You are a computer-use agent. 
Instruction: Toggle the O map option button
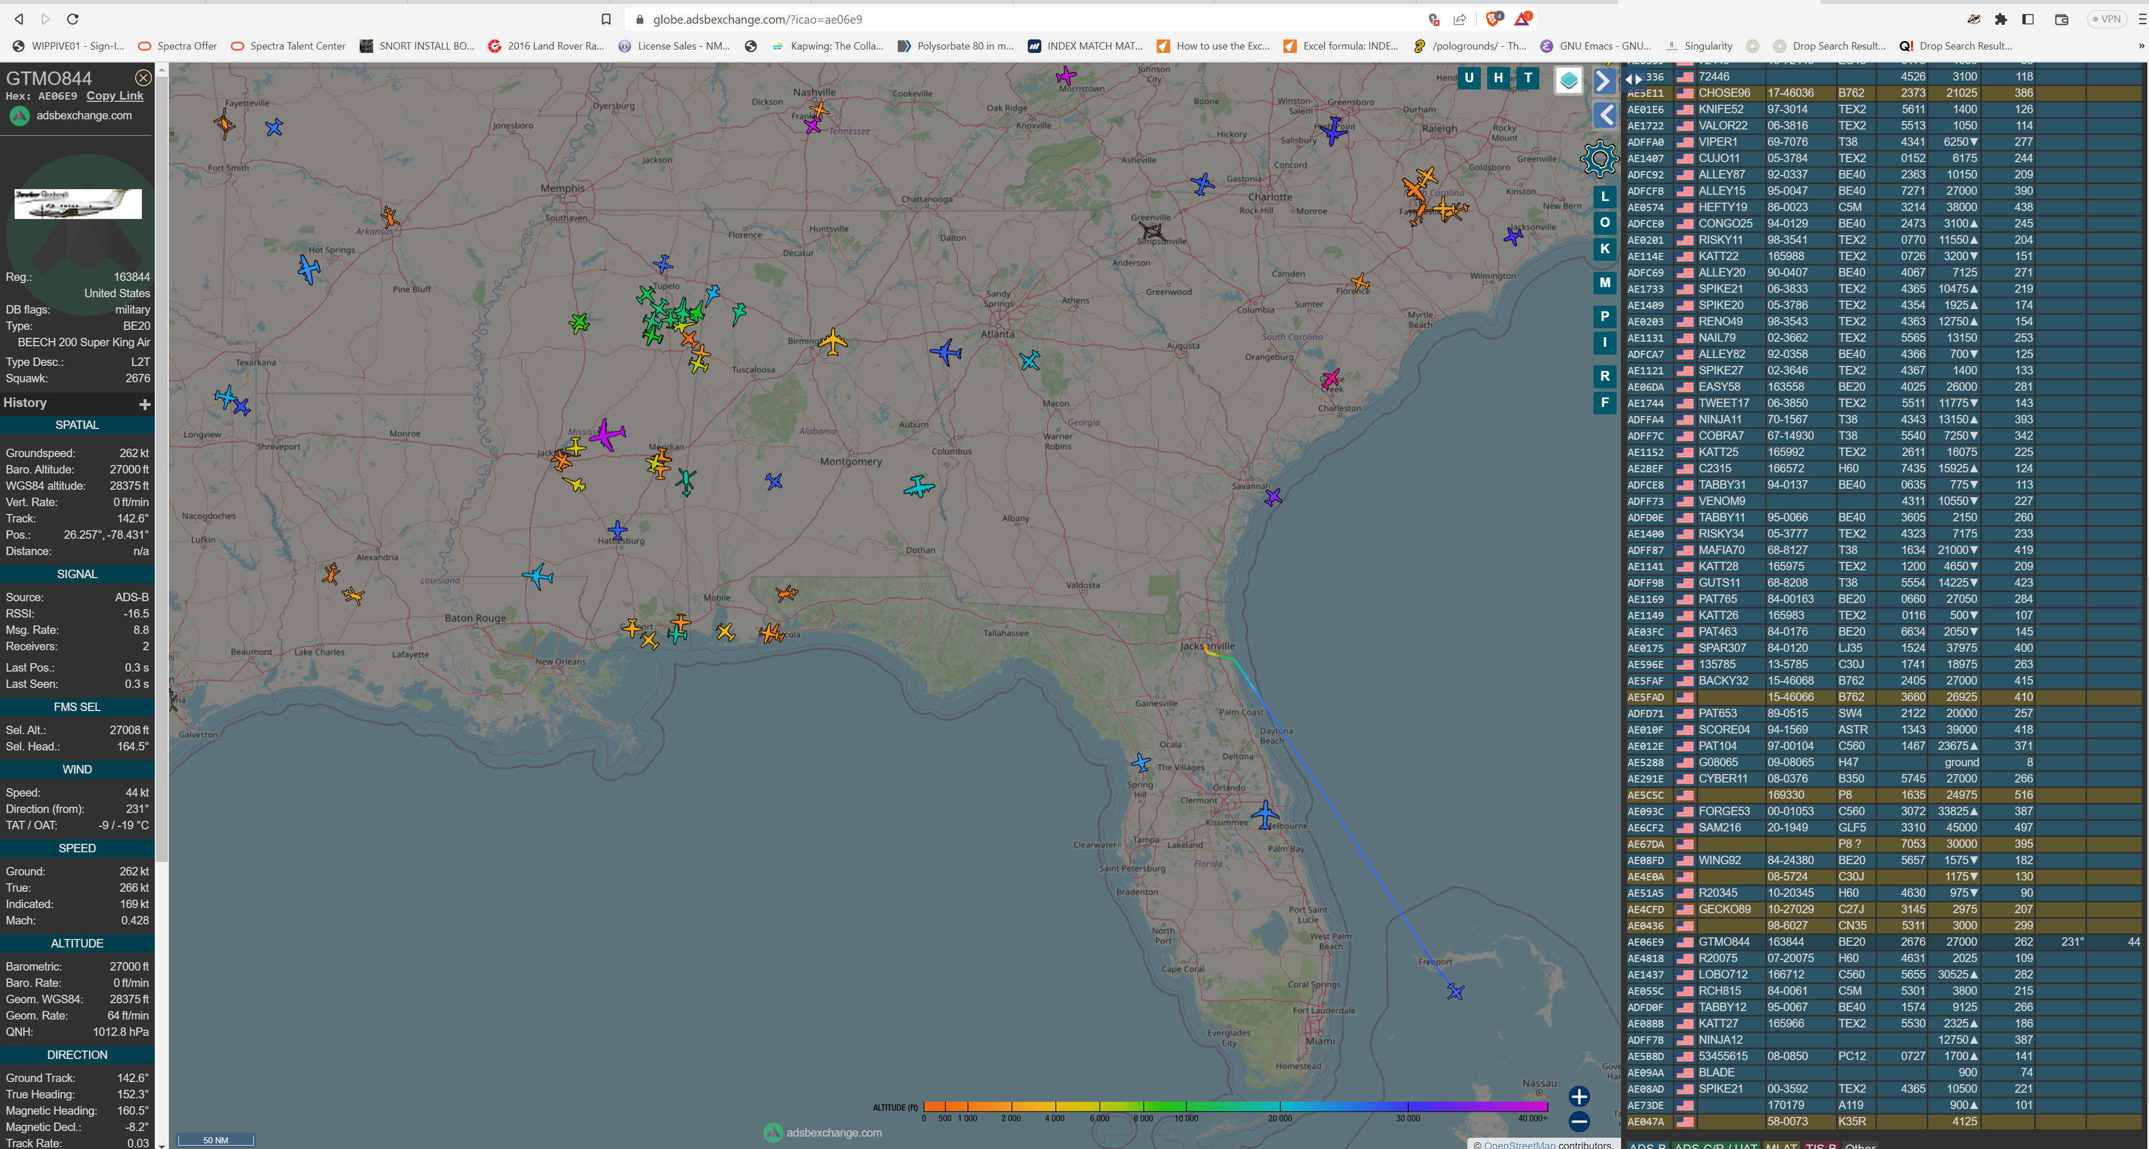point(1604,223)
